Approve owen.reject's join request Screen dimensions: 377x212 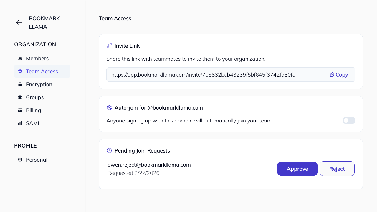point(297,169)
